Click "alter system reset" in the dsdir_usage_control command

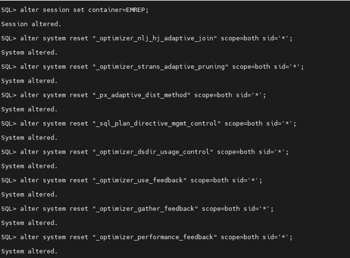click(54, 152)
